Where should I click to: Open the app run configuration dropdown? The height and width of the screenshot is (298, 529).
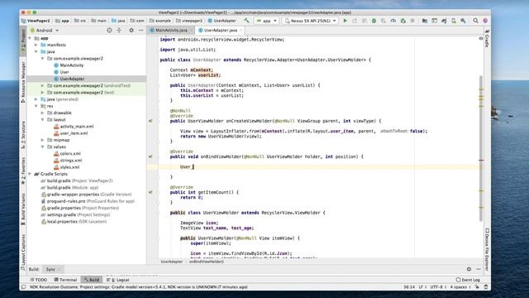266,21
